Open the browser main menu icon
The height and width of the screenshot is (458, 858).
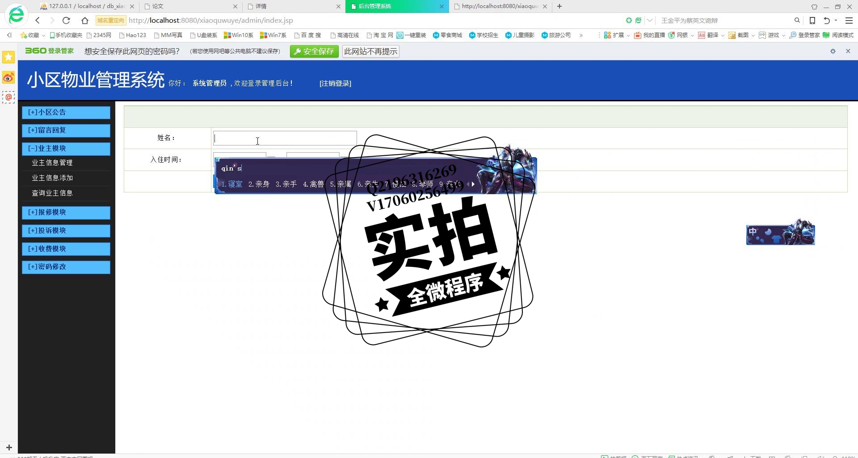pyautogui.click(x=849, y=21)
